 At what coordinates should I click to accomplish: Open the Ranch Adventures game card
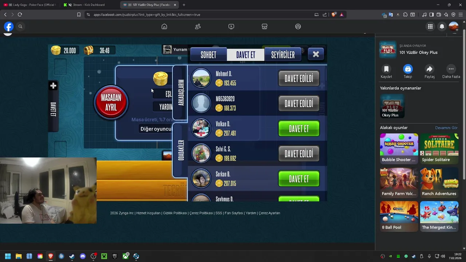pyautogui.click(x=439, y=182)
